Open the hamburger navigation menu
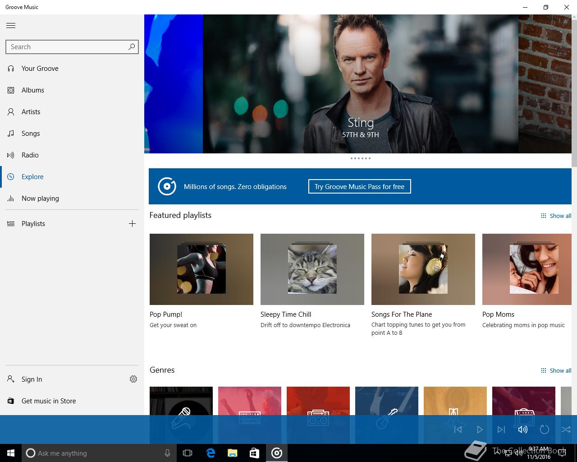The height and width of the screenshot is (462, 577). click(11, 26)
